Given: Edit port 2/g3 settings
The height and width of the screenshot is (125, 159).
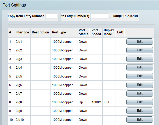Looking at the screenshot, I should point(140,59).
